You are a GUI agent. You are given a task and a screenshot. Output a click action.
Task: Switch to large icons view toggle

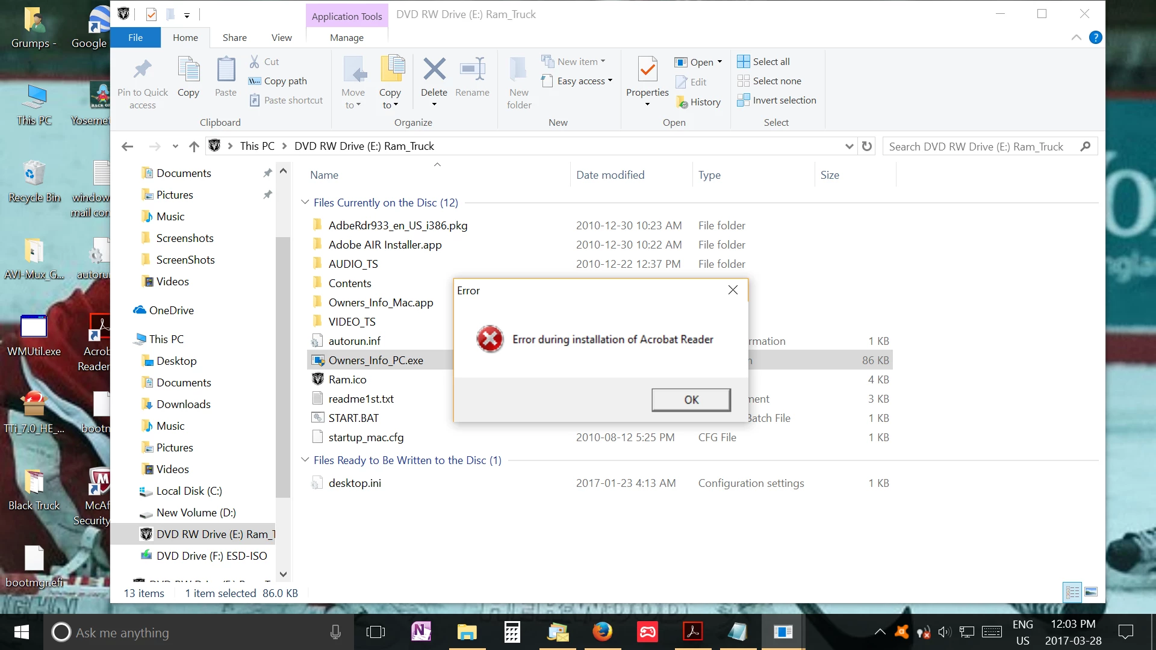[x=1091, y=592]
